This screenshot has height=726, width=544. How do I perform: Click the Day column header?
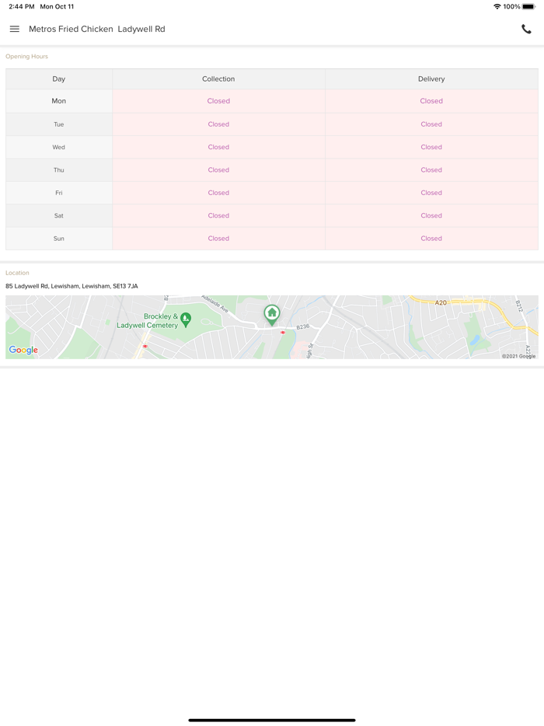pos(59,79)
